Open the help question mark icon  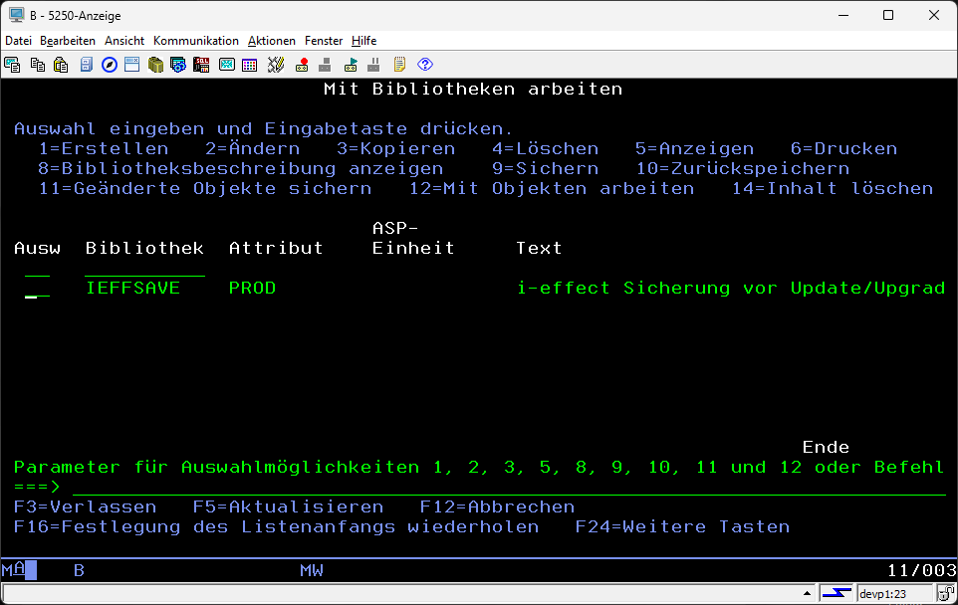point(425,65)
